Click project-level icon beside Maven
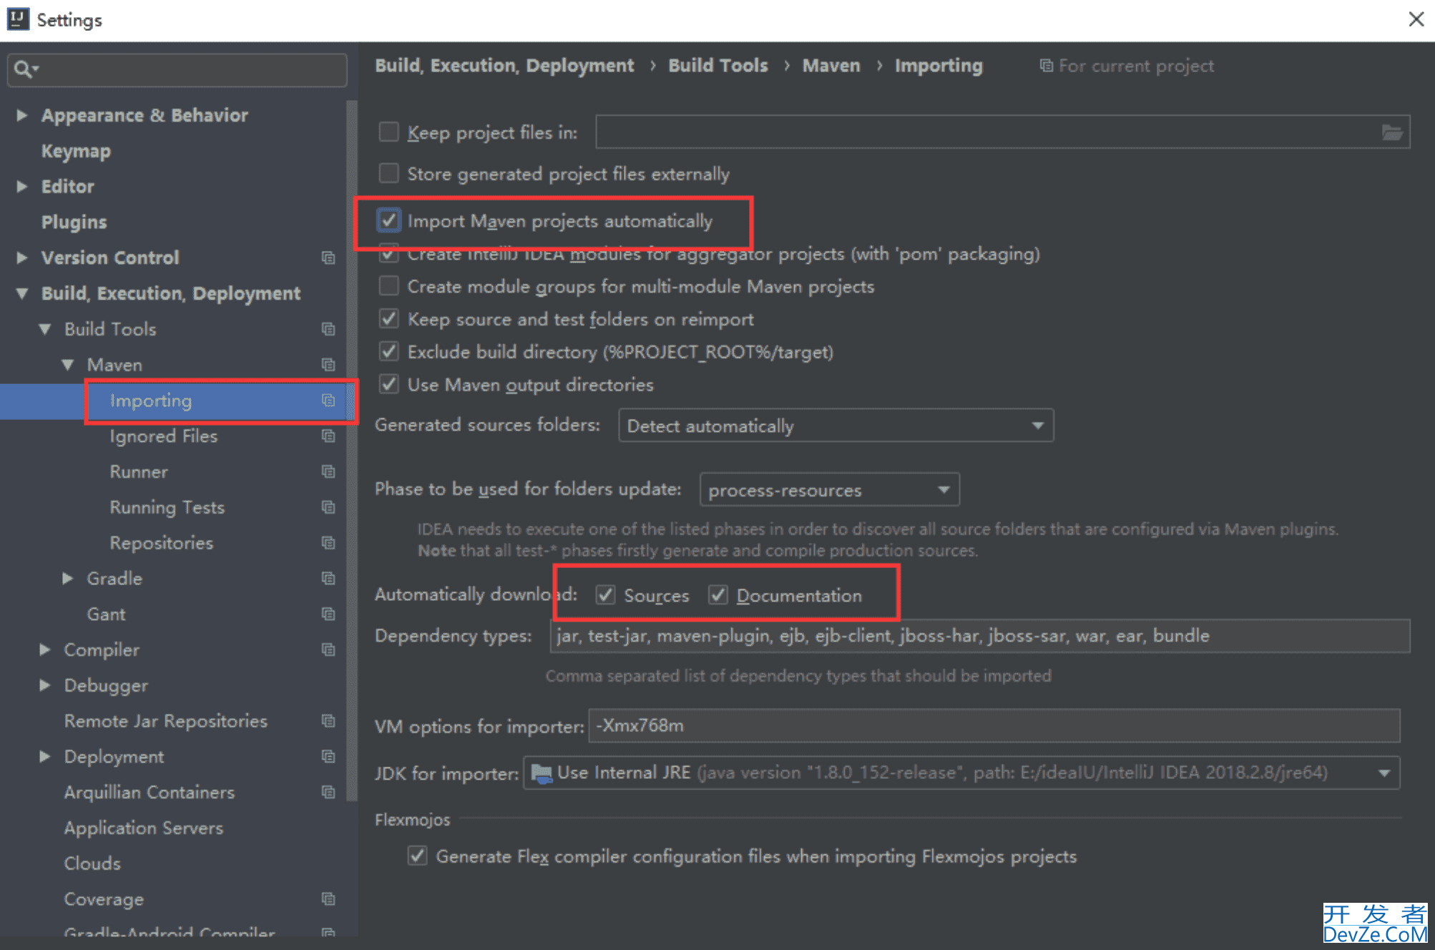Screen dimensions: 1435x950 click(328, 365)
